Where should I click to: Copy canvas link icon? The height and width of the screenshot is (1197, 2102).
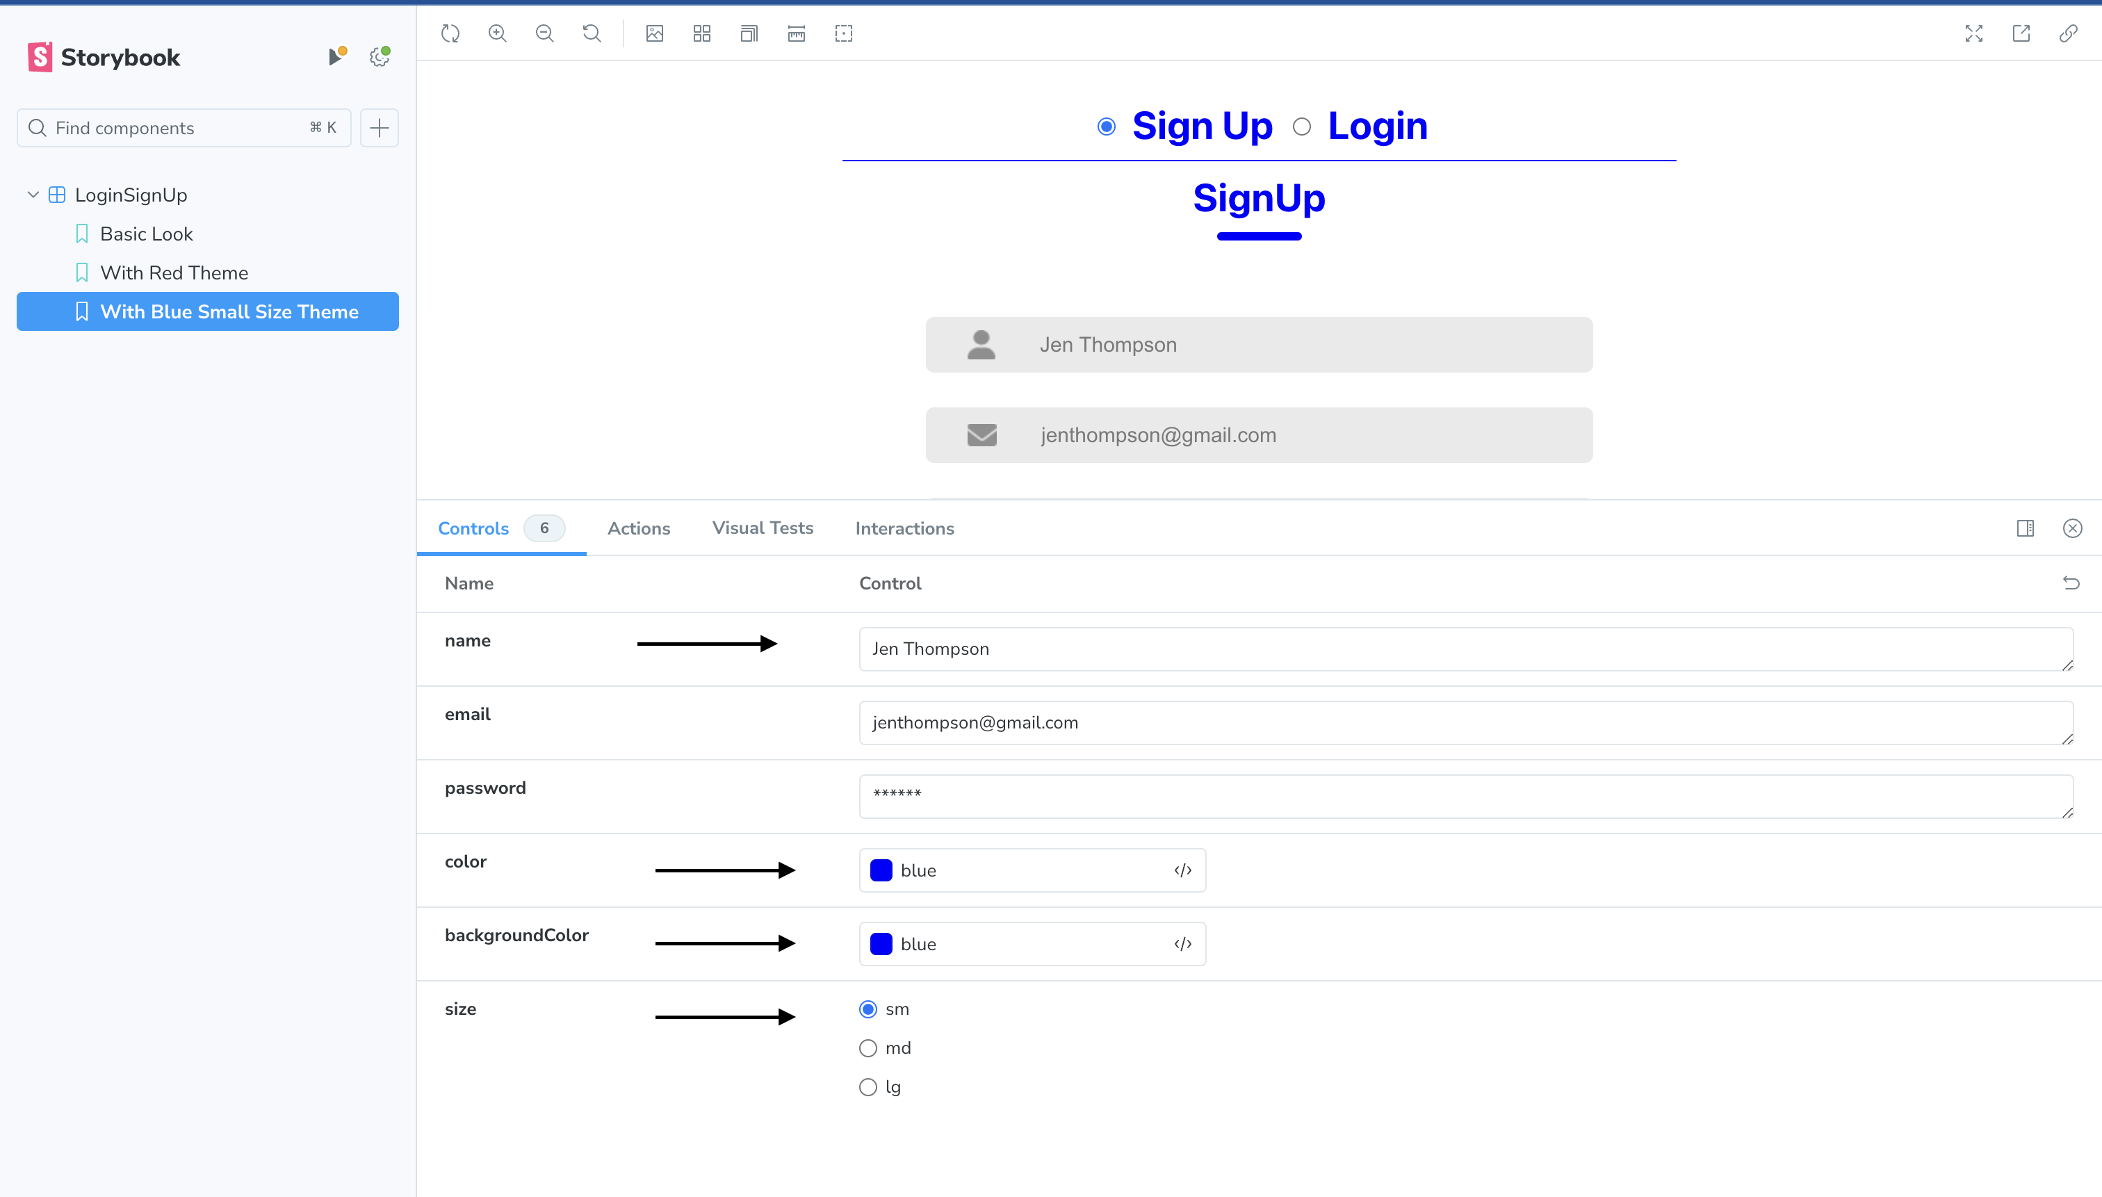tap(2069, 33)
